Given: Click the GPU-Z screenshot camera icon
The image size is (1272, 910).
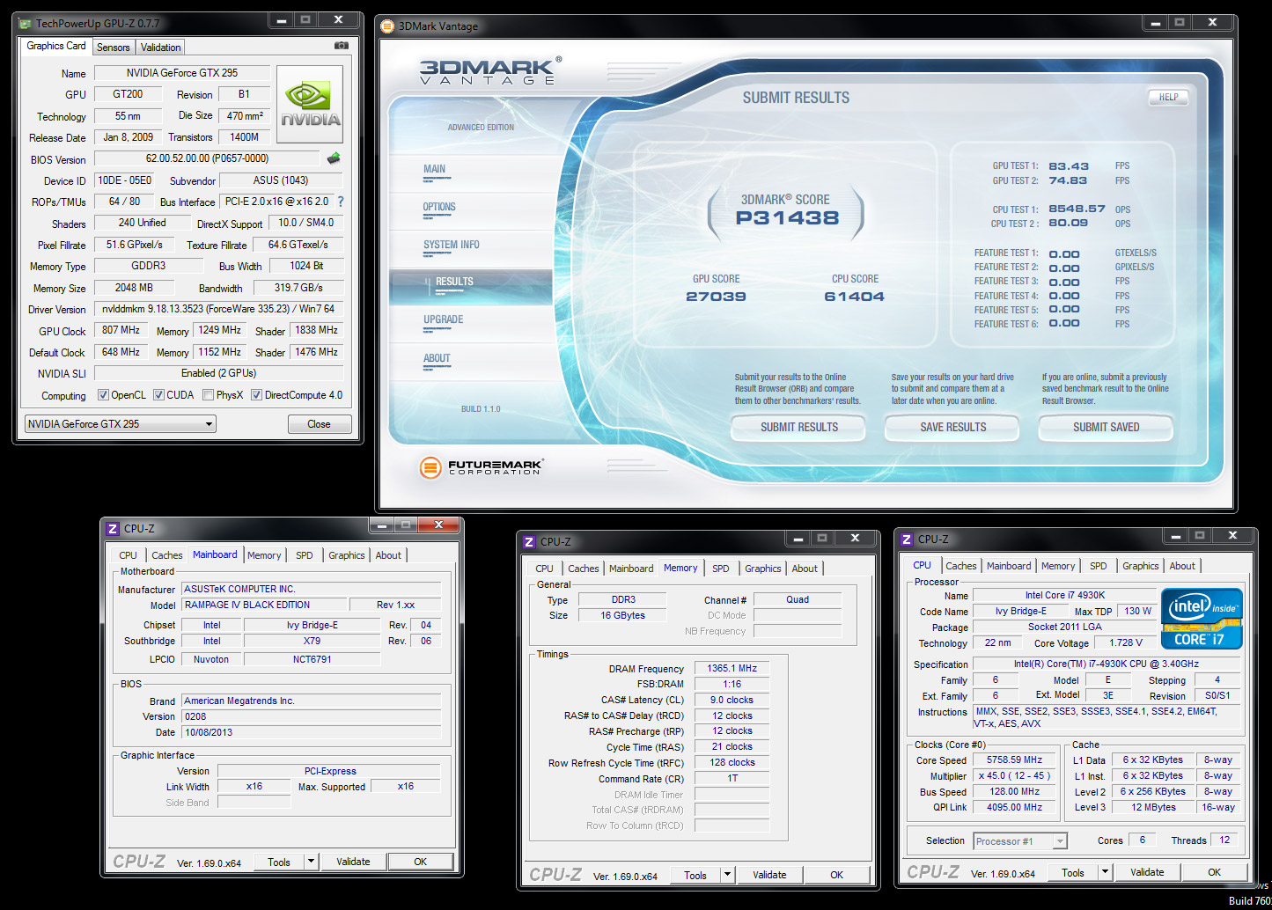Looking at the screenshot, I should 342,46.
